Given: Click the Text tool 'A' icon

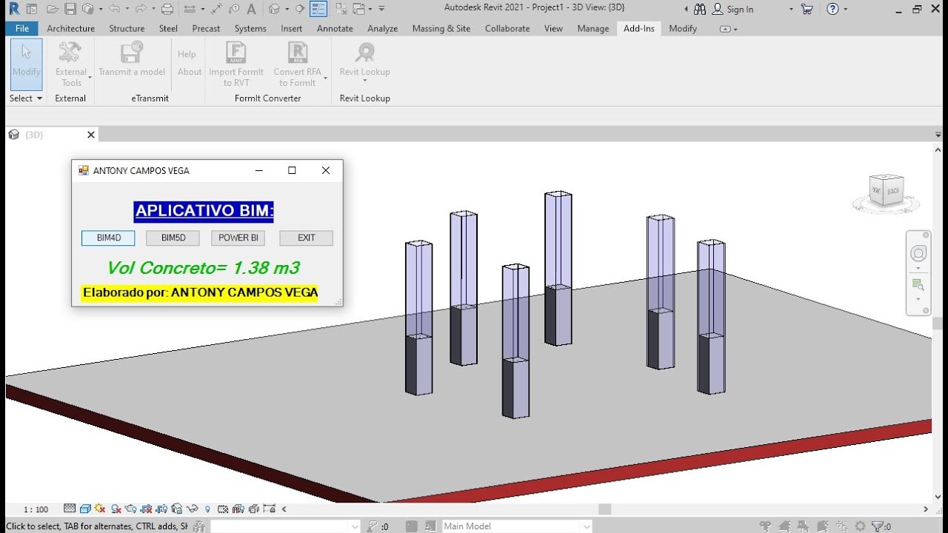Looking at the screenshot, I should pos(251,9).
